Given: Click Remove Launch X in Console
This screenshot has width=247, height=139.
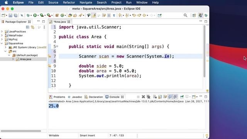Looking at the screenshot, I should 143,97.
